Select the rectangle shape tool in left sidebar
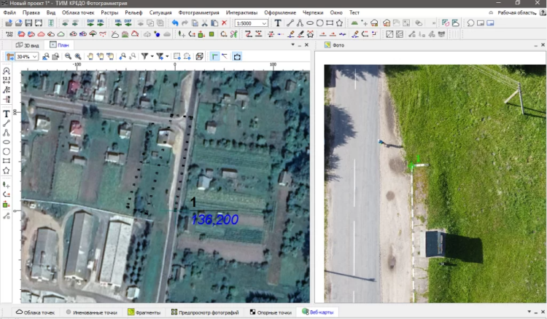This screenshot has height=319, width=547. tap(7, 161)
